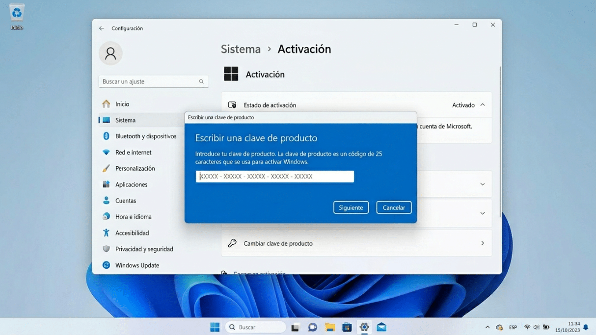Click the Activado status text
596x335 pixels.
tap(463, 105)
